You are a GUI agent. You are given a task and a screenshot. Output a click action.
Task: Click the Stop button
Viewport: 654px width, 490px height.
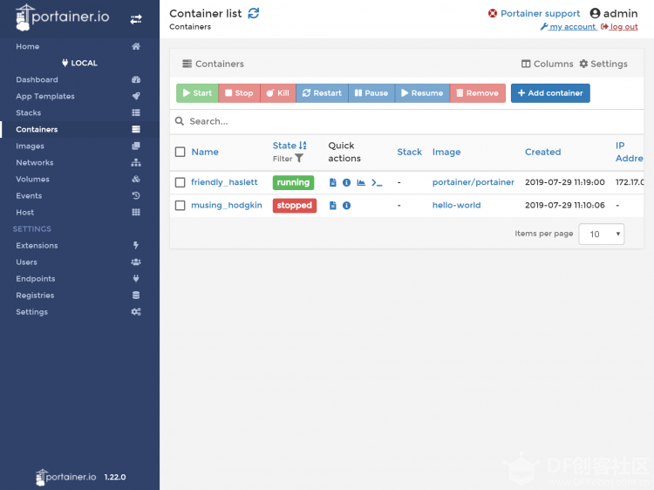[240, 93]
